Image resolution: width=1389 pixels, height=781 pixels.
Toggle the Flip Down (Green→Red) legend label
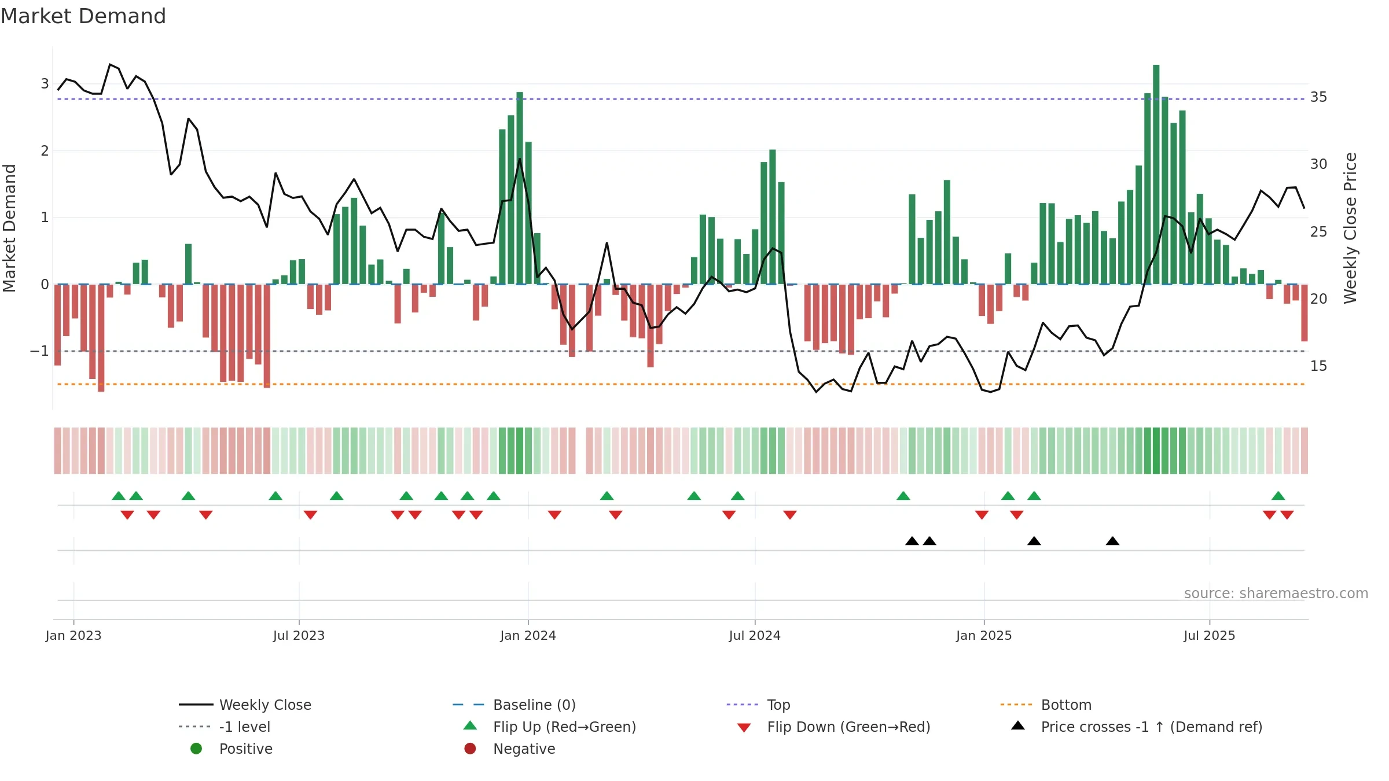[x=848, y=727]
